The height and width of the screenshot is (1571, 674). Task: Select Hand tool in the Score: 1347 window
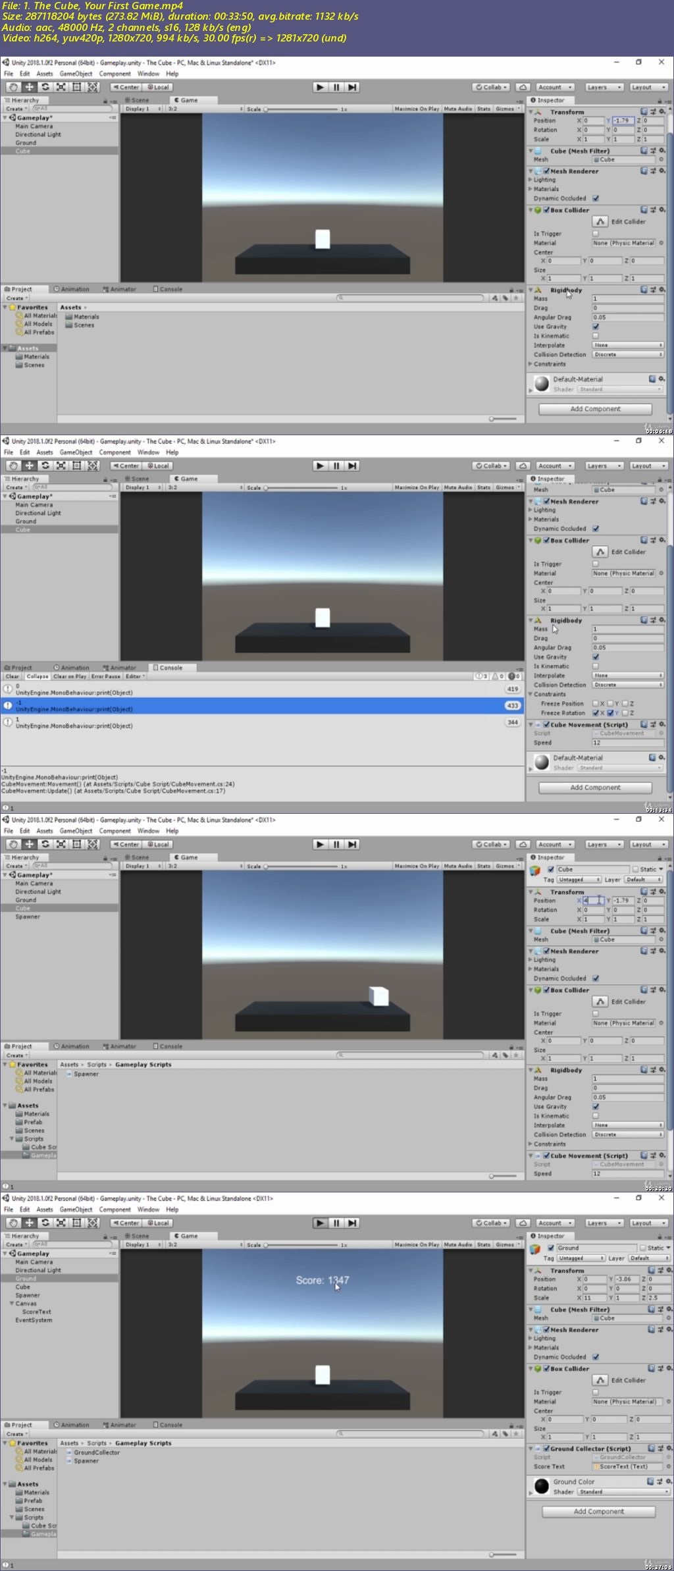tap(13, 1223)
